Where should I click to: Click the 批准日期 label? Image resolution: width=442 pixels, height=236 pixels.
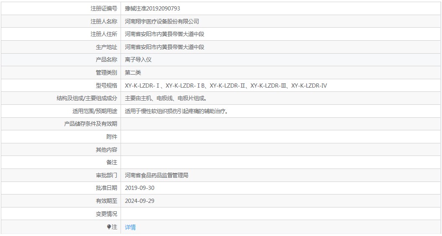(x=106, y=188)
